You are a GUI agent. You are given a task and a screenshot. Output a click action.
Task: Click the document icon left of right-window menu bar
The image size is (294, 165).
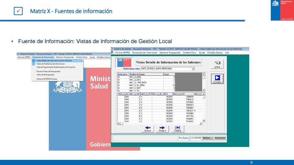(112, 53)
